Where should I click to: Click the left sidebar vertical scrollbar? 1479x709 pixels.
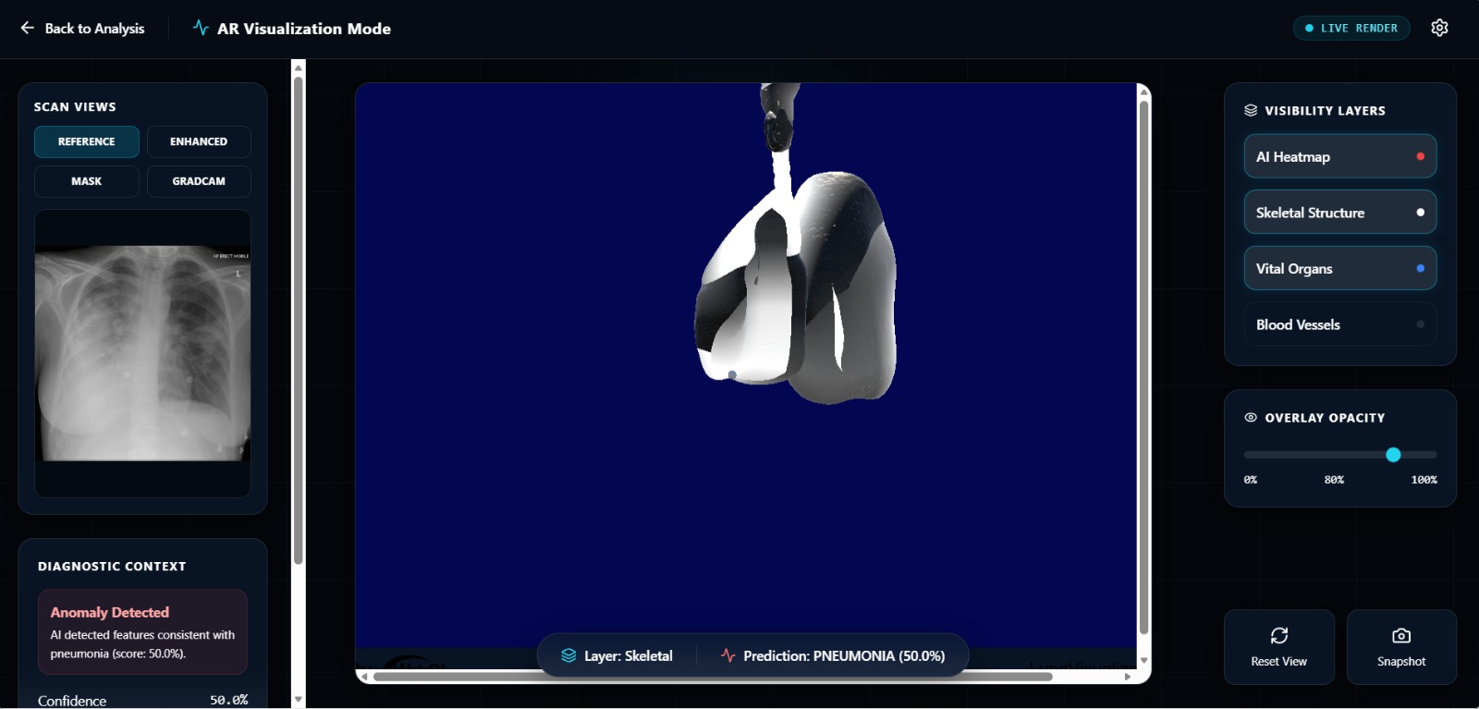[x=298, y=319]
